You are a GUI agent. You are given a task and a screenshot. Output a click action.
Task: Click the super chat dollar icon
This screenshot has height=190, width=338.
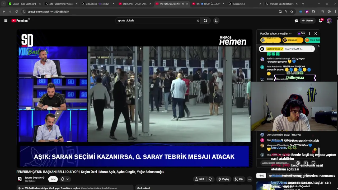coord(306,163)
